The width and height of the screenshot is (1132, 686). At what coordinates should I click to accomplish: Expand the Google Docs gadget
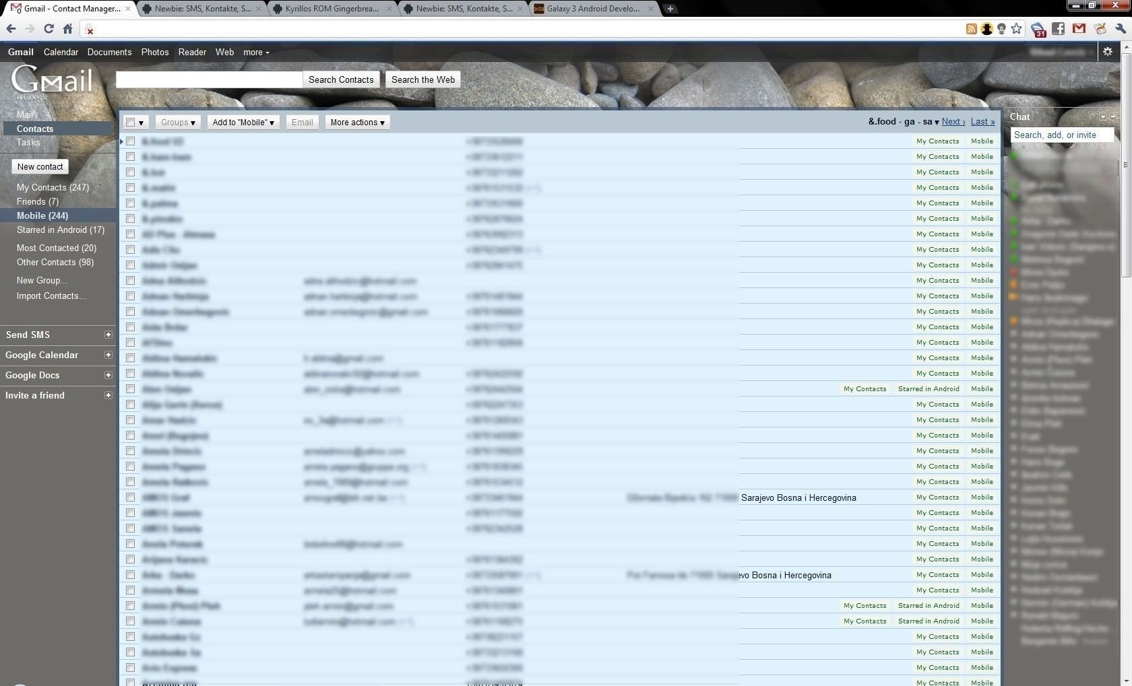[x=108, y=375]
